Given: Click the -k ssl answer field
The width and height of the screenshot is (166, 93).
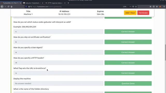Looking at the screenshot, I should [58, 42].
